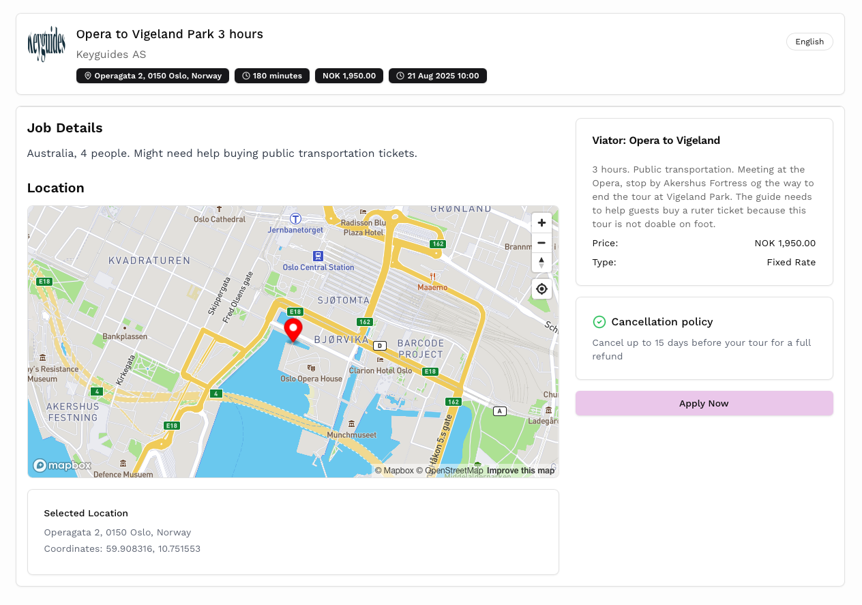
Task: Click the green cancellation policy checkmark icon
Action: 599,322
